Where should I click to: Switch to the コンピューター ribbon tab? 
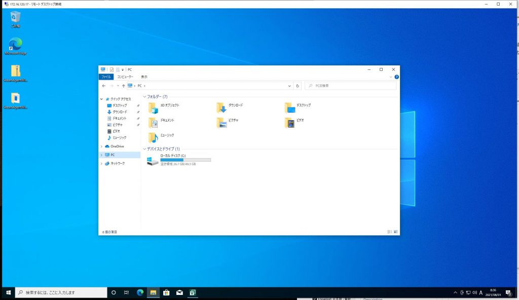point(125,77)
